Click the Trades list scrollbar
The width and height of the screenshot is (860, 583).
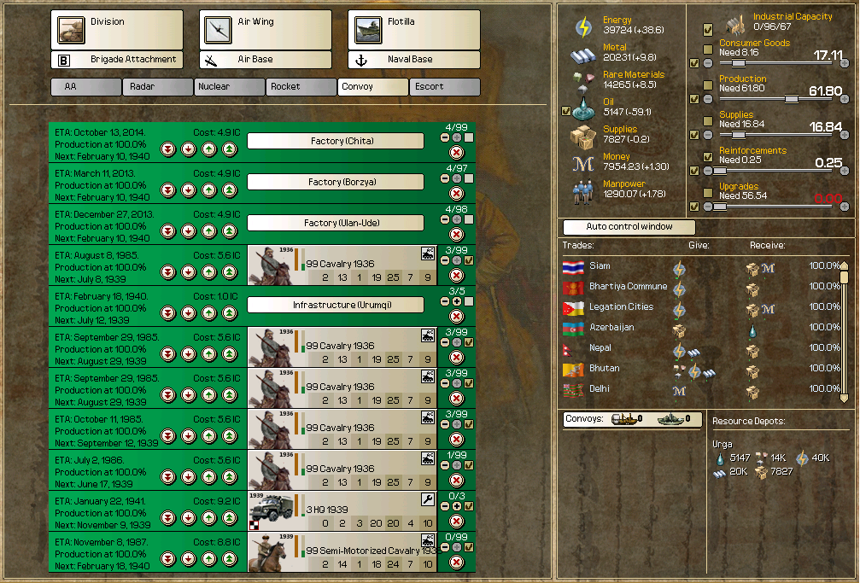click(845, 333)
